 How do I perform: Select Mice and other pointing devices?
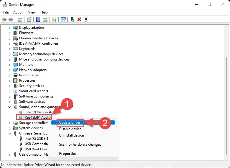pos(44,59)
